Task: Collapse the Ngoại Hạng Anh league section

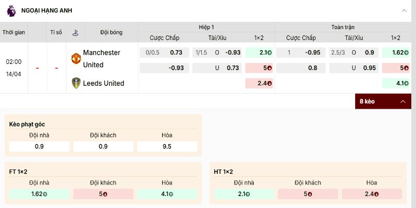Action: (404, 10)
